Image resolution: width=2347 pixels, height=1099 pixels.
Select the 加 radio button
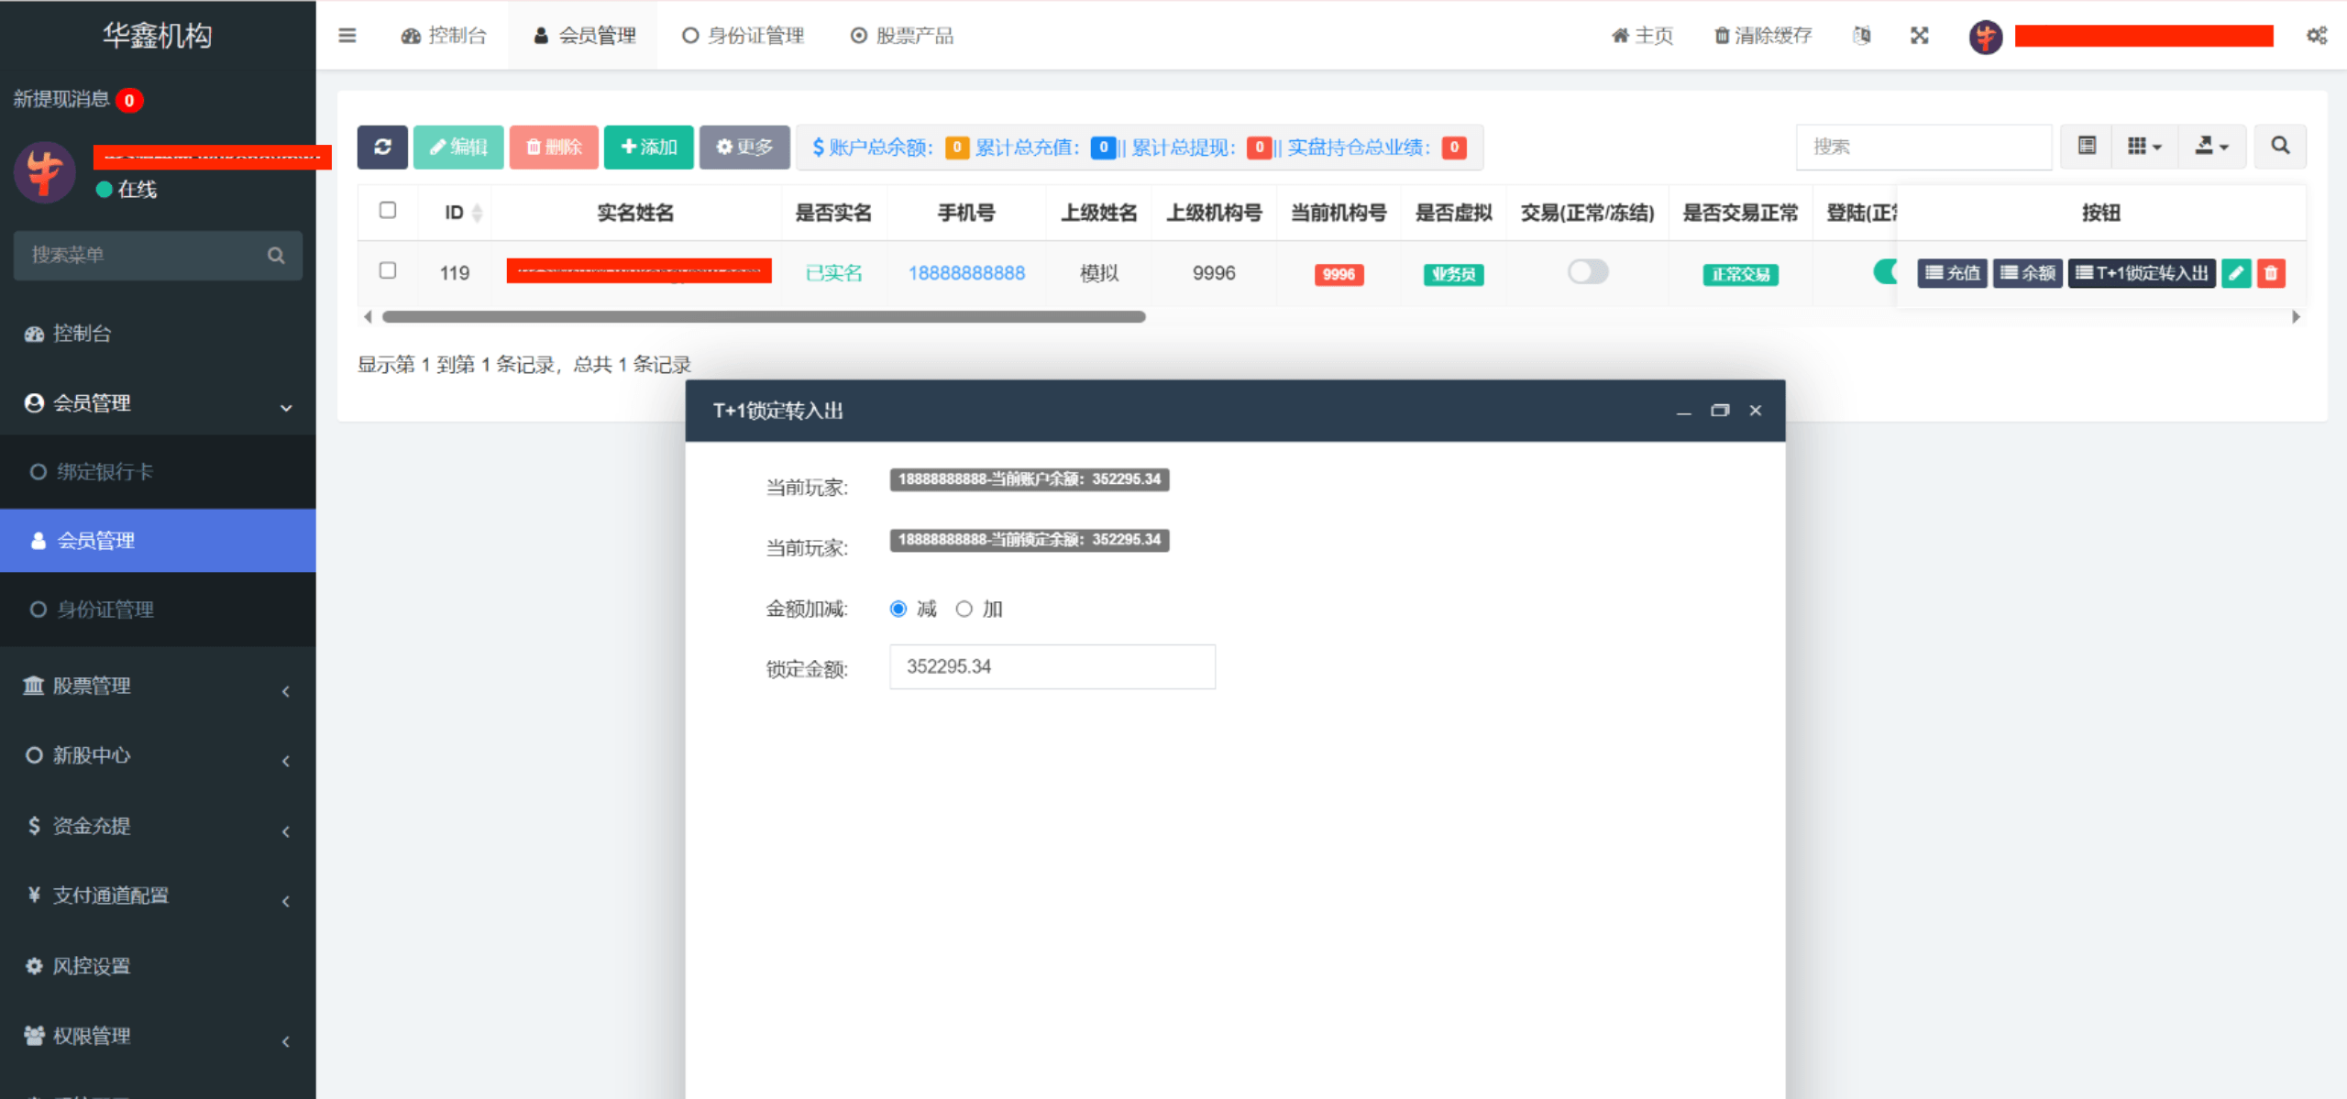[964, 609]
